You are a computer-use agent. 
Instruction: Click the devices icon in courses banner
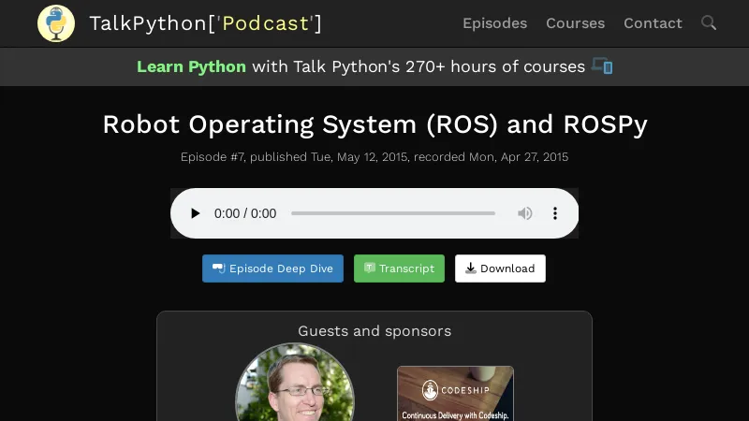pyautogui.click(x=602, y=66)
